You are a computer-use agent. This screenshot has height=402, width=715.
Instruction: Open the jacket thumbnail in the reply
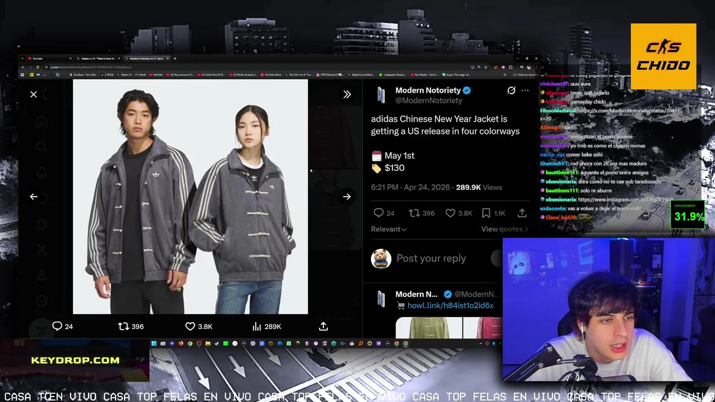click(429, 328)
